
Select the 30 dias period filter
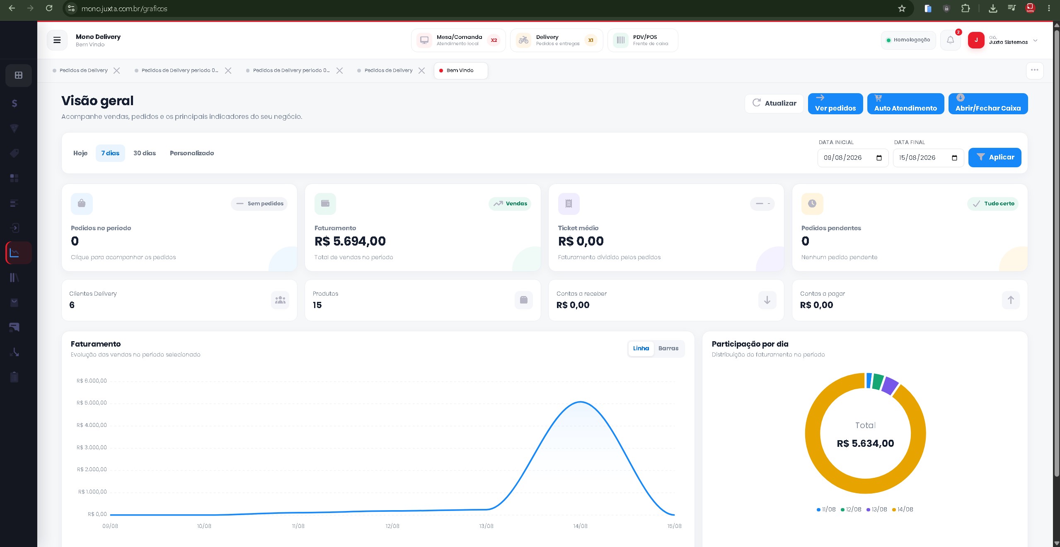tap(145, 153)
